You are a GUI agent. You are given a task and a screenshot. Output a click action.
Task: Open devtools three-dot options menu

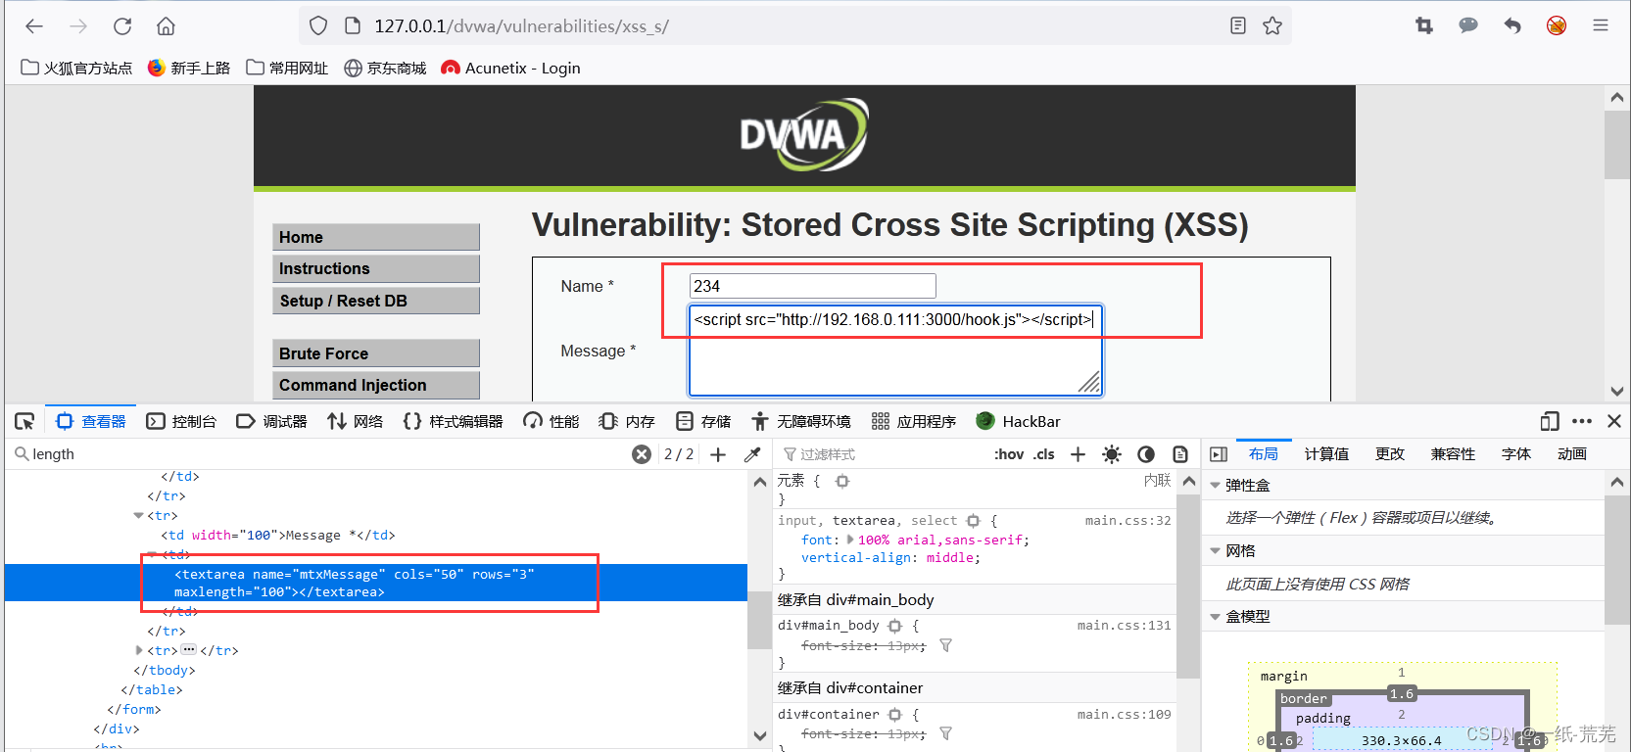[x=1582, y=421]
